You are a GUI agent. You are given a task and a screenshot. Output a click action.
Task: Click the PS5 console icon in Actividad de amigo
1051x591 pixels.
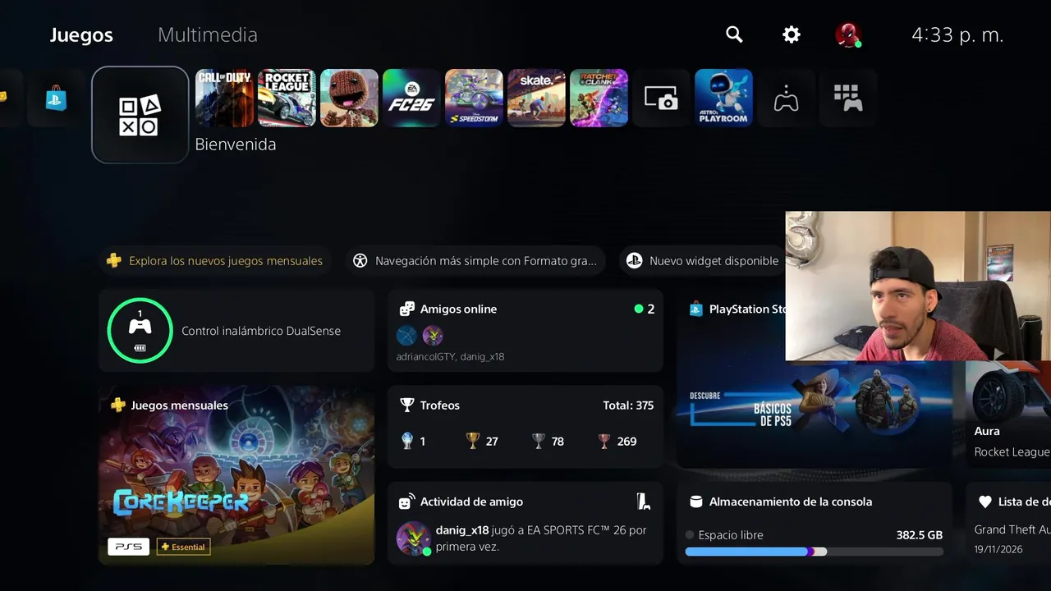(643, 501)
